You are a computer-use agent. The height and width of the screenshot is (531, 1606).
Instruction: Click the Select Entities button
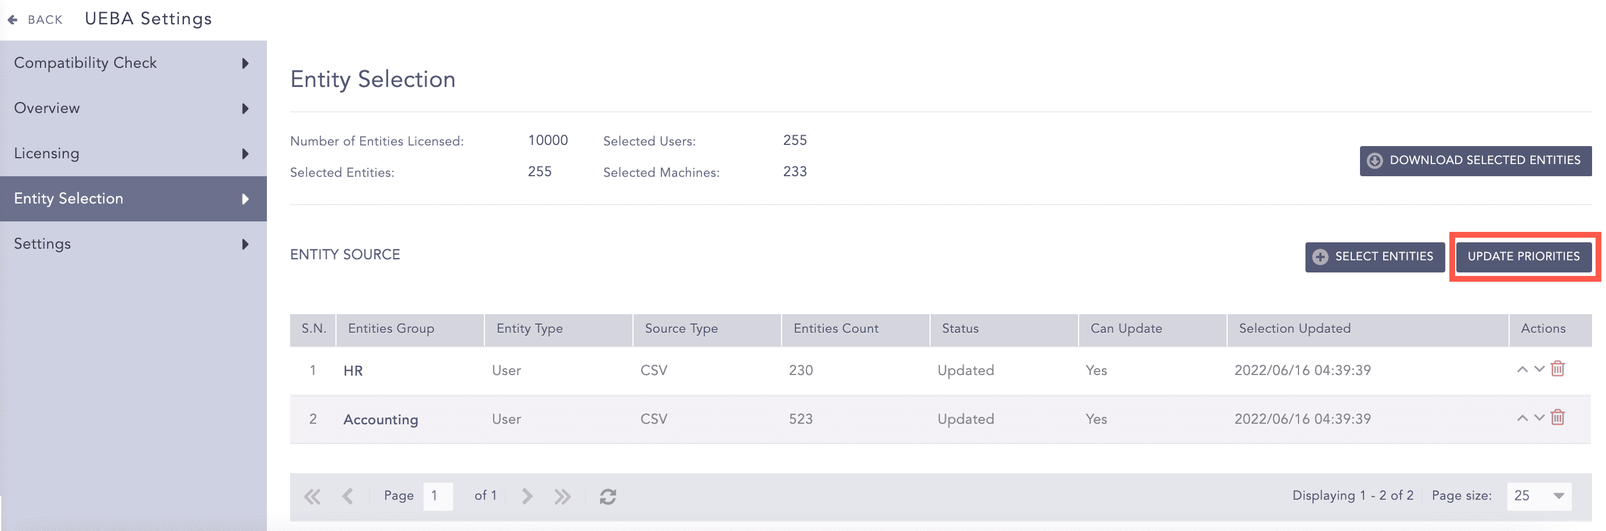click(1374, 257)
